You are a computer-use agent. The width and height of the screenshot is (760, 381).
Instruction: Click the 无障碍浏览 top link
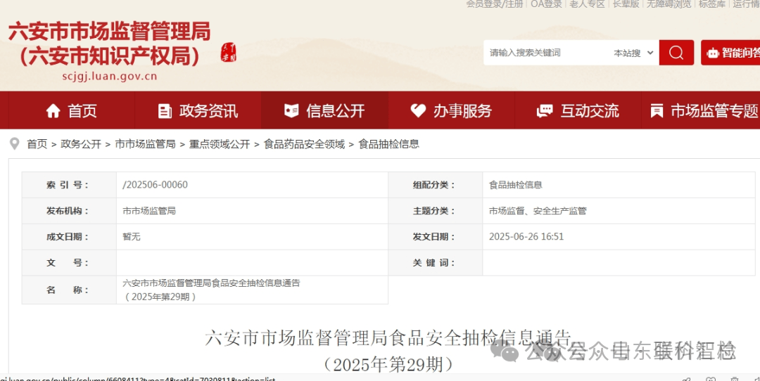point(669,4)
